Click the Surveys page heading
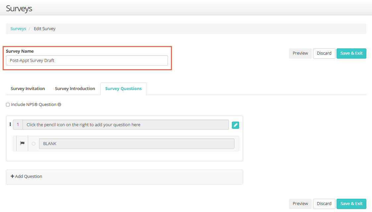Screen dimensions: 372x212 (x=19, y=9)
